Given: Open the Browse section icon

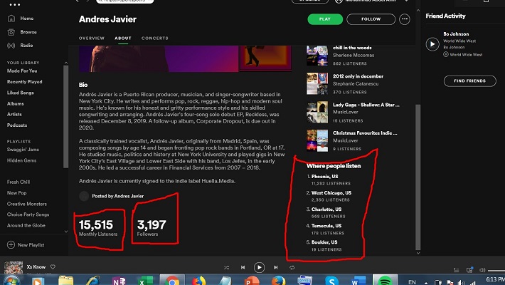Looking at the screenshot, I should tap(11, 32).
